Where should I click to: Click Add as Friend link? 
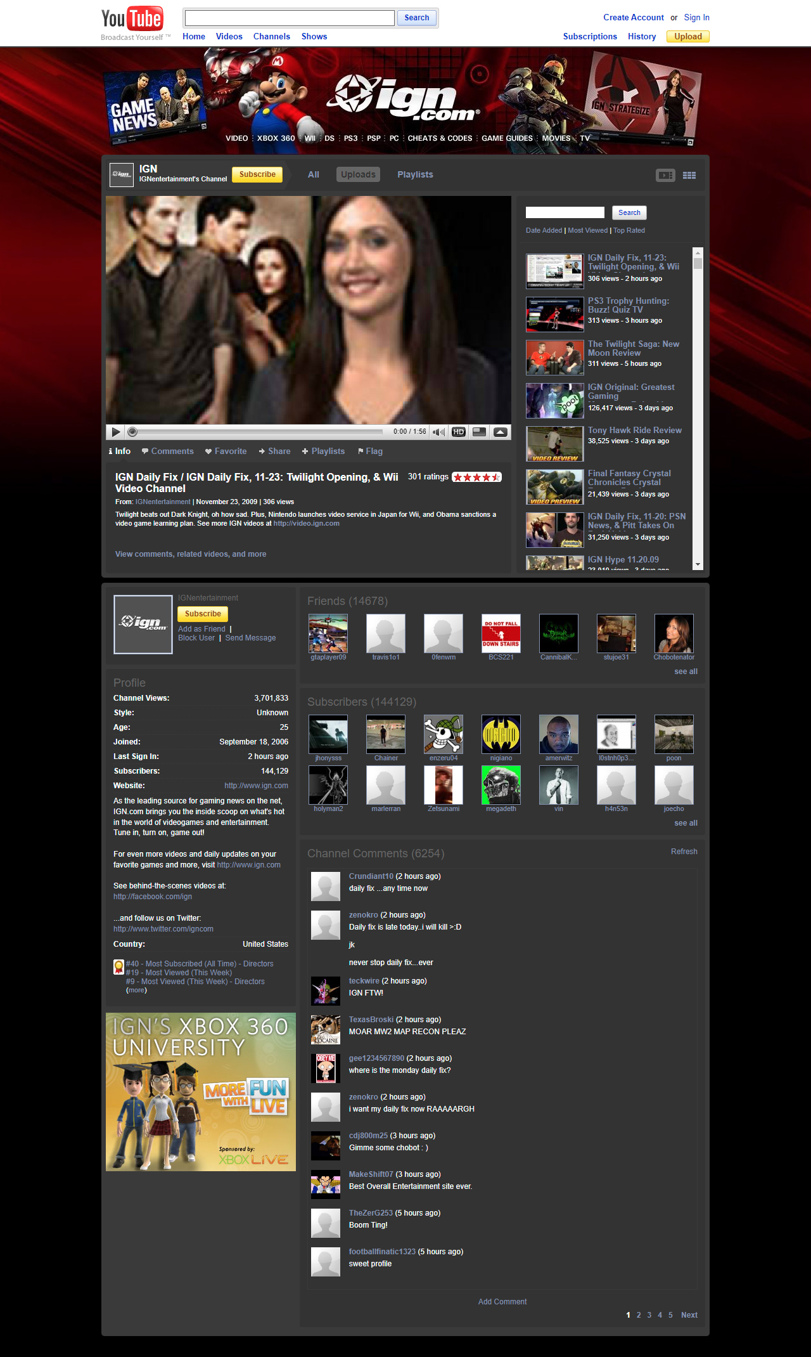click(201, 629)
